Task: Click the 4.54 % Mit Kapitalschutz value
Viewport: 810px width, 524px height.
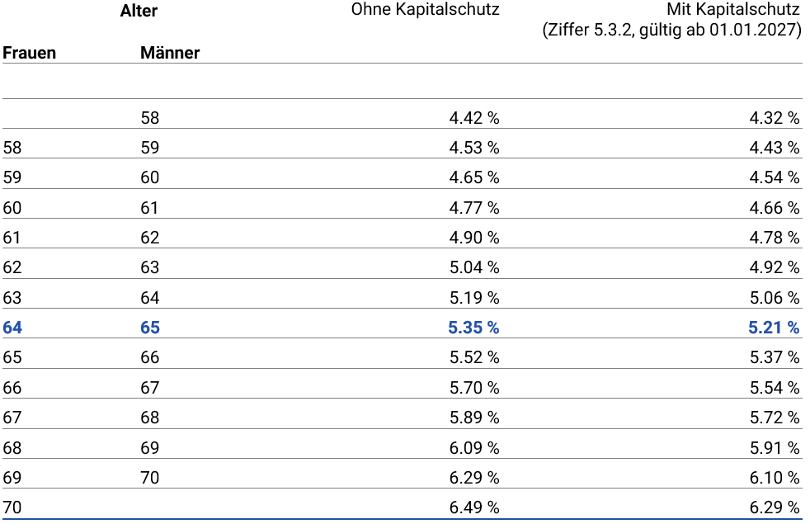Action: 774,177
